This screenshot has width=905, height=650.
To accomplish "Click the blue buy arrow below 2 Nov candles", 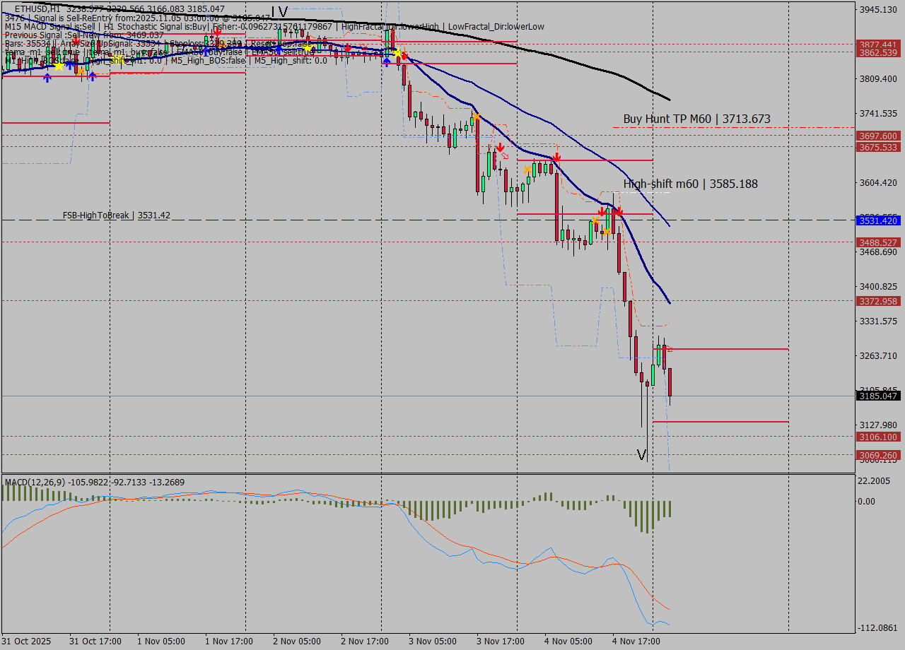I will pyautogui.click(x=387, y=63).
